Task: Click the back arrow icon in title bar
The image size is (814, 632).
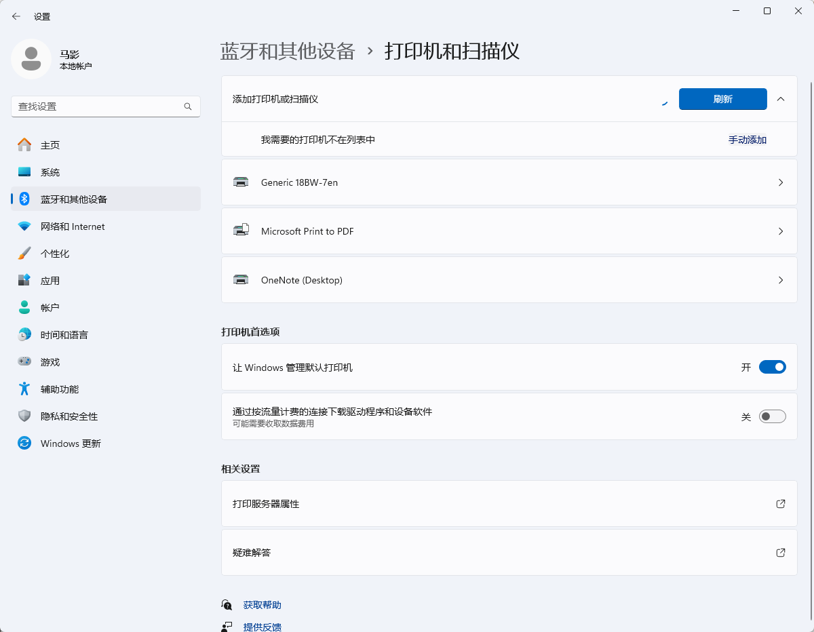Action: click(16, 16)
